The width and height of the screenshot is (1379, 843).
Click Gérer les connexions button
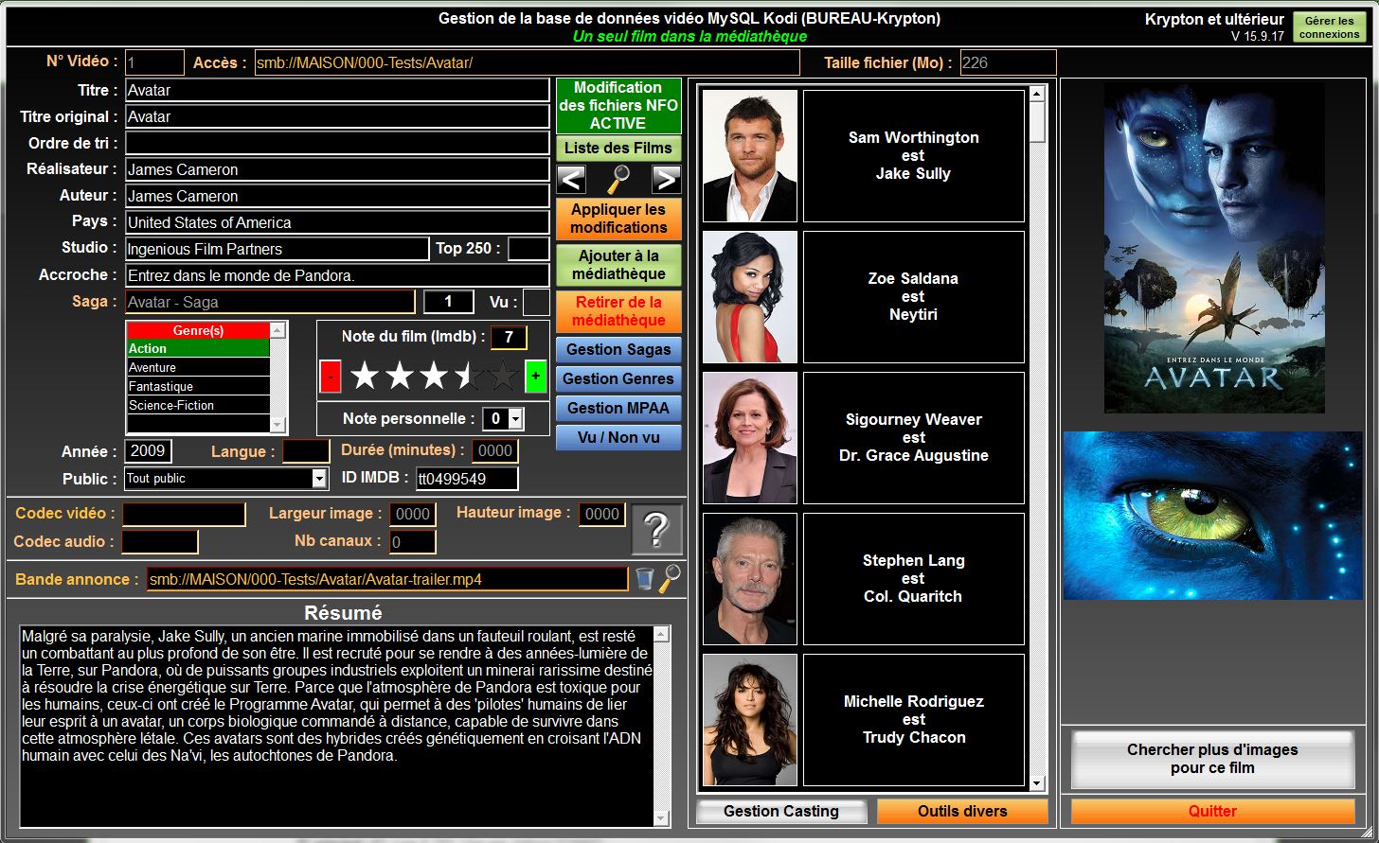(x=1329, y=27)
